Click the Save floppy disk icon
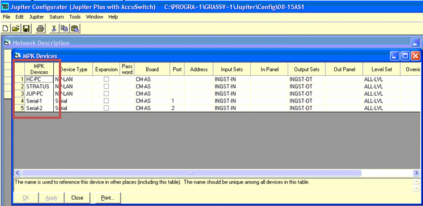This screenshot has width=423, height=206. [x=27, y=29]
